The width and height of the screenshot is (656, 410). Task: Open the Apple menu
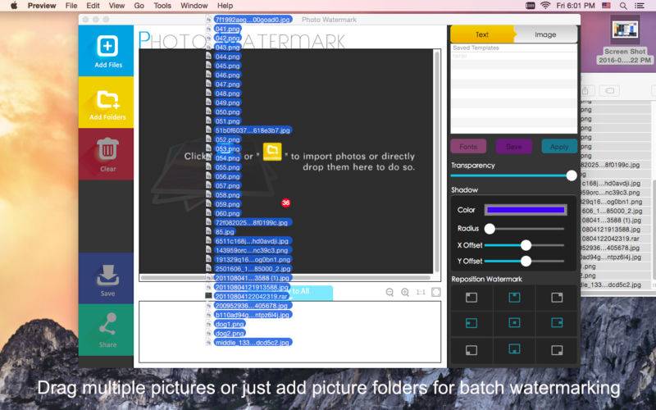14,6
